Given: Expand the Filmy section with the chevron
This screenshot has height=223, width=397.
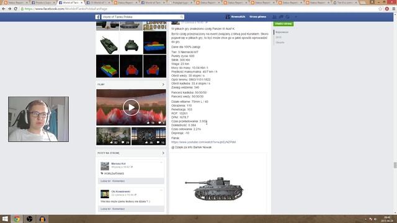Looking at the screenshot, I should (x=163, y=84).
